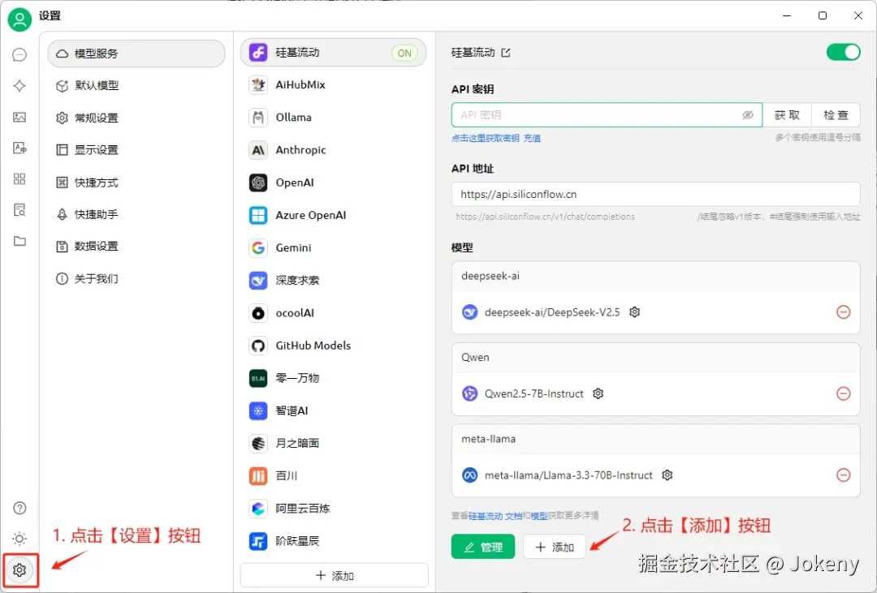Select the 深度求索 provider
Viewport: 877px width, 593px height.
334,280
